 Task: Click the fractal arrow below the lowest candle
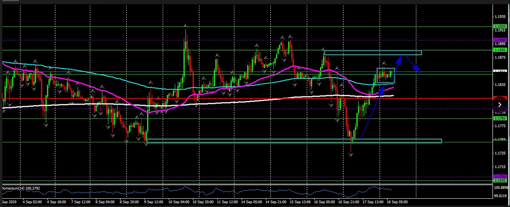pyautogui.click(x=351, y=155)
